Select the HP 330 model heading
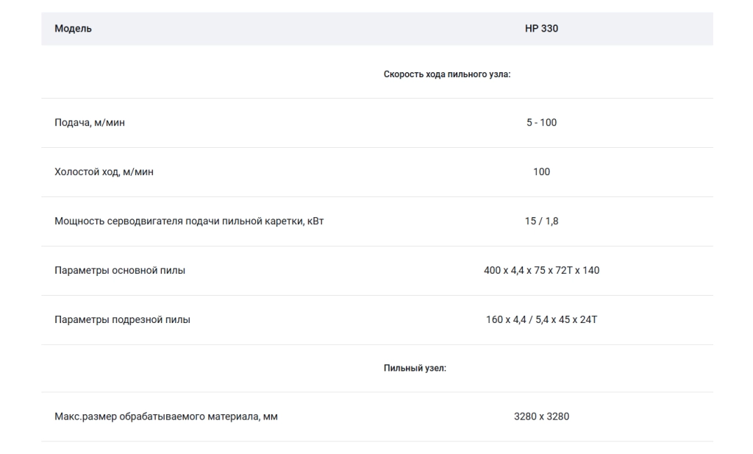This screenshot has height=454, width=753. pos(541,29)
